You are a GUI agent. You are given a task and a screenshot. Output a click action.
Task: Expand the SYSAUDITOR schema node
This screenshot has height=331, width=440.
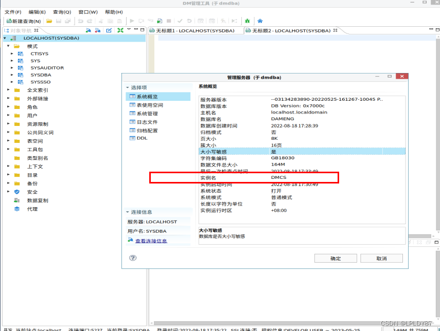[x=12, y=67]
